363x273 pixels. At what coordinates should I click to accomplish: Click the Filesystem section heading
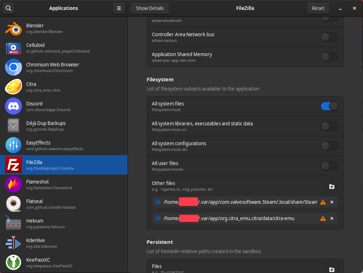160,80
